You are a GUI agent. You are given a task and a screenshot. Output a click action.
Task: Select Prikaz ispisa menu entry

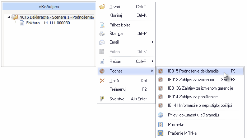[x=126, y=25]
